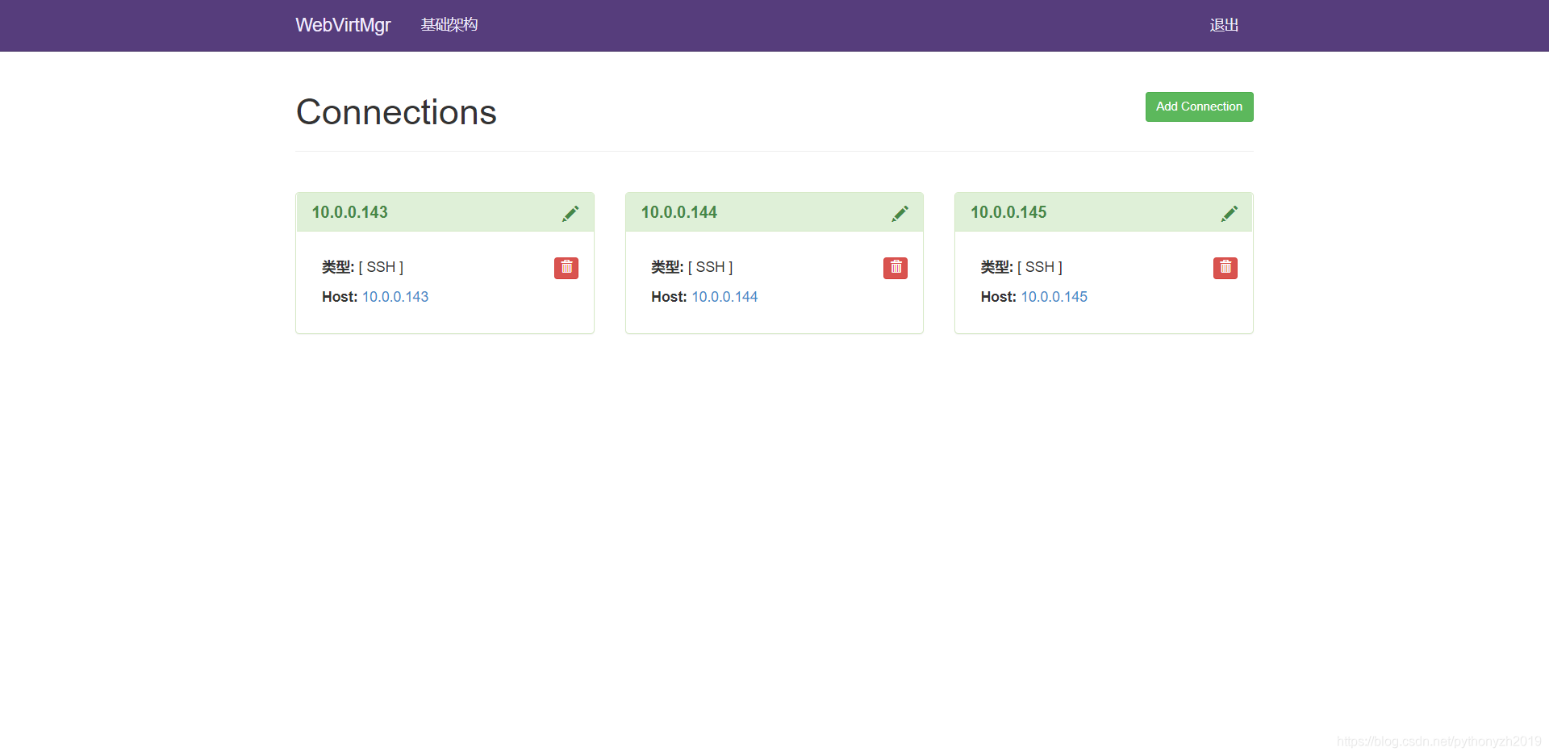Open the Host link 10.0.0.145
Image resolution: width=1549 pixels, height=756 pixels.
(x=1054, y=297)
